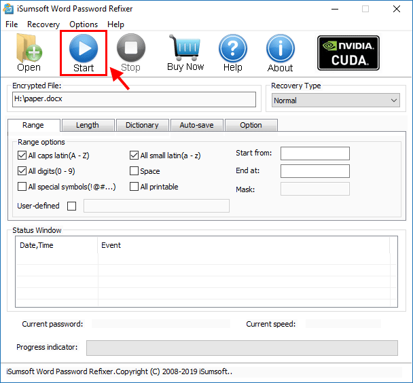Click the Current speed value field
The image size is (413, 383).
tap(343, 324)
